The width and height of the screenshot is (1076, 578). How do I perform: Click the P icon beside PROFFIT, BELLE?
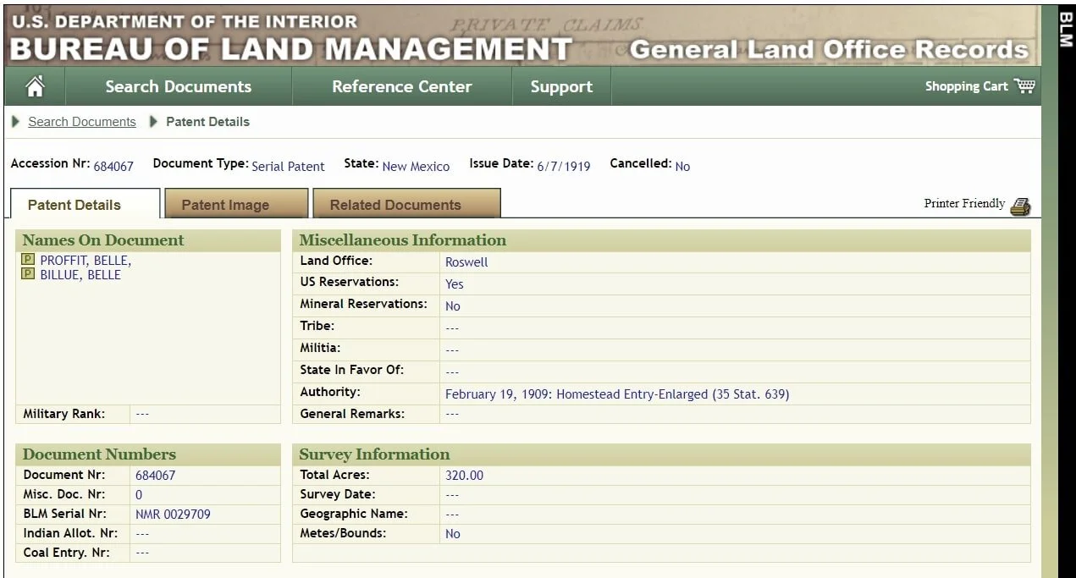(28, 260)
